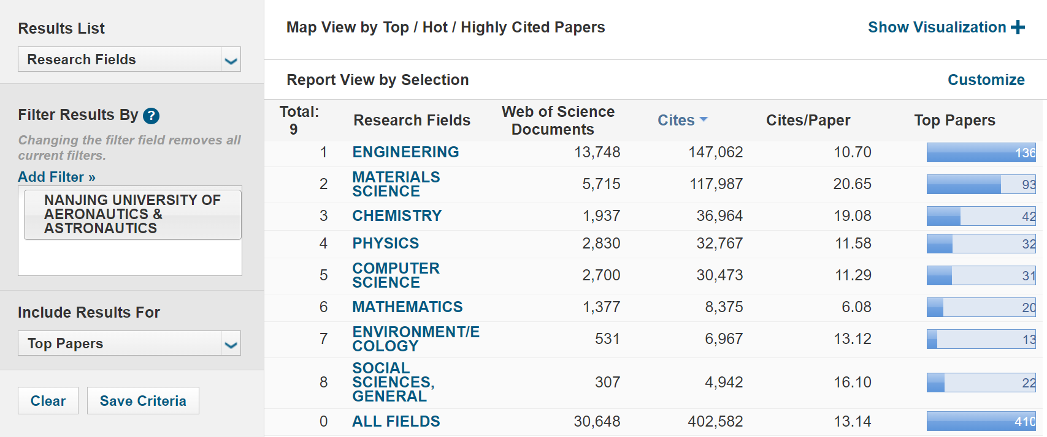Viewport: 1047px width, 437px height.
Task: Click the Top Papers column header
Action: point(954,121)
